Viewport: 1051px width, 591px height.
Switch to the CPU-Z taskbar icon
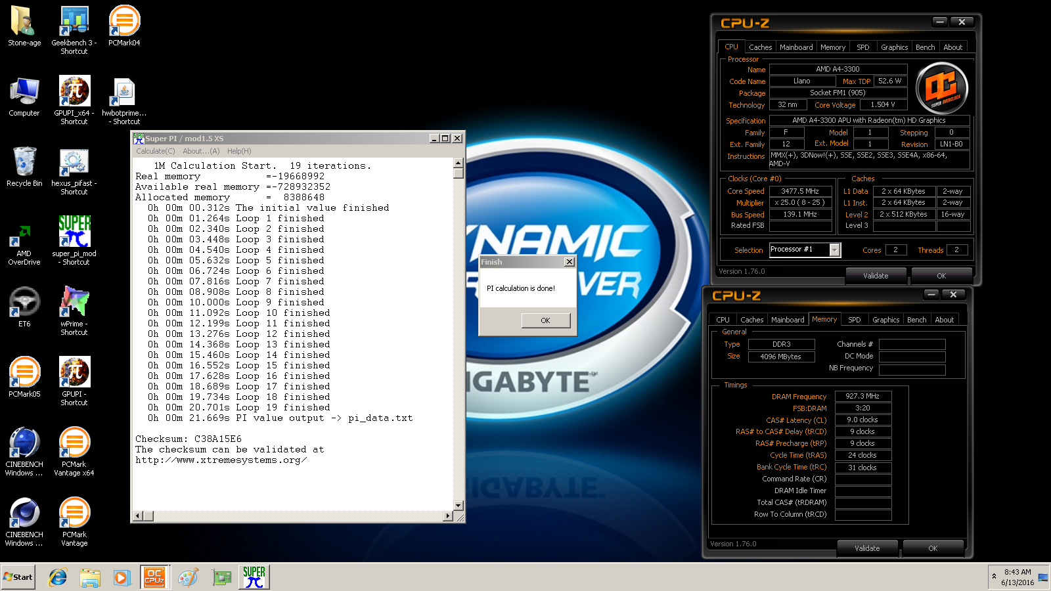154,577
